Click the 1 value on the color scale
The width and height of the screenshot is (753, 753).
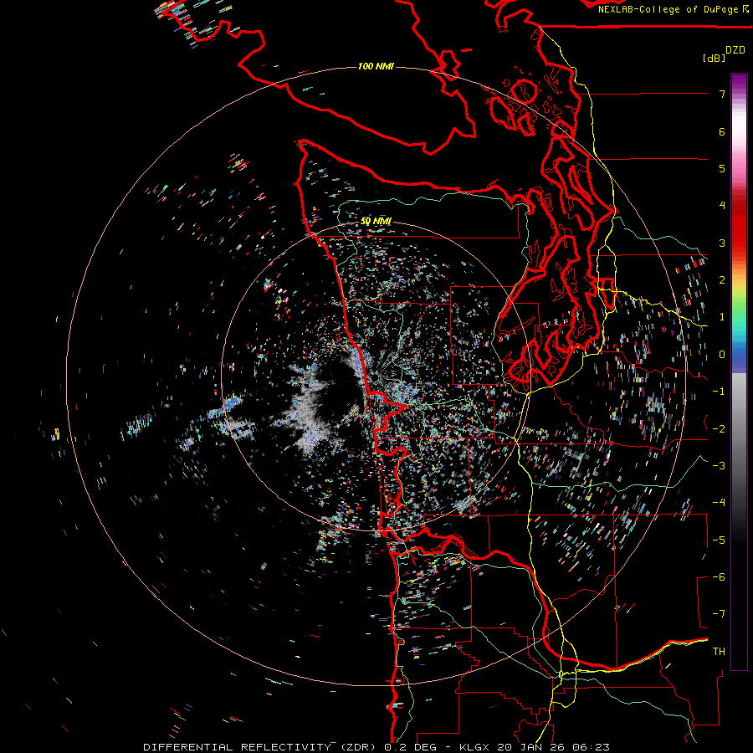(722, 317)
